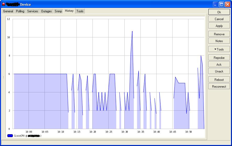The image size is (232, 146).
Task: Reprobe the device
Action: pos(219,58)
